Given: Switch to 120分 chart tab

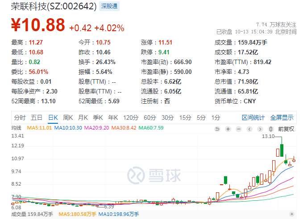Looking at the screenshot, I should coord(131,118).
